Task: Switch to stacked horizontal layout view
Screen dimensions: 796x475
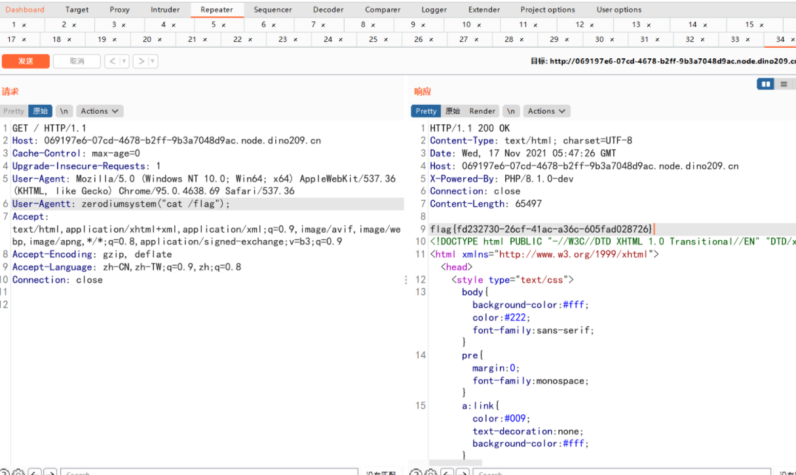Action: point(783,84)
